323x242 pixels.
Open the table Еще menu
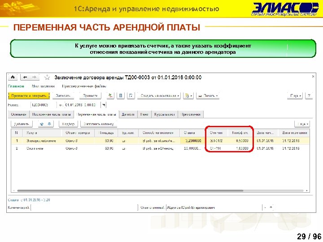[302, 124]
